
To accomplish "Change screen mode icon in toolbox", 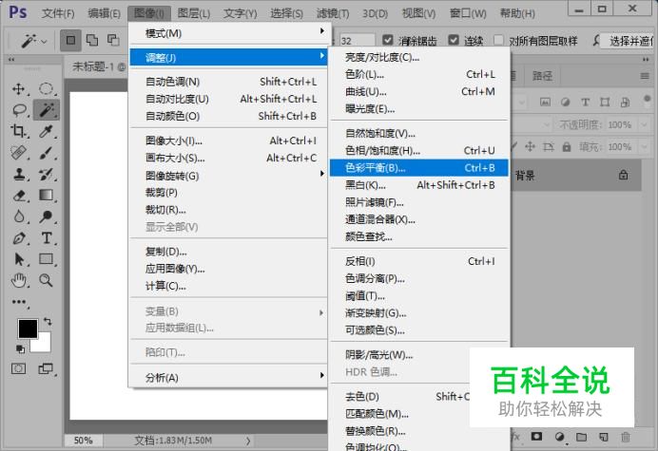I will [x=46, y=368].
